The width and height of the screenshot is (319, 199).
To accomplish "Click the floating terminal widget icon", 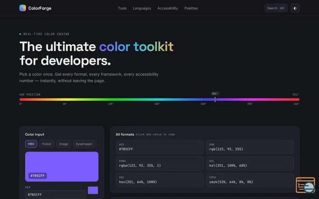I will click(x=305, y=185).
